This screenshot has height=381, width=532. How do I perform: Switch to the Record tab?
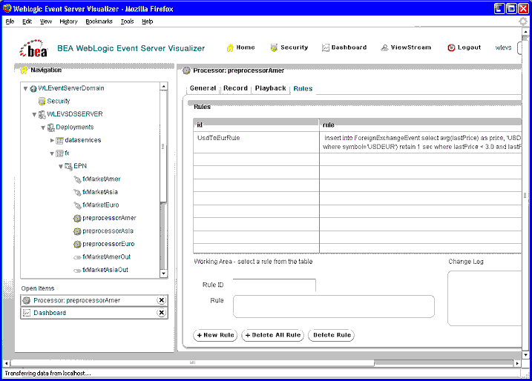[x=235, y=88]
